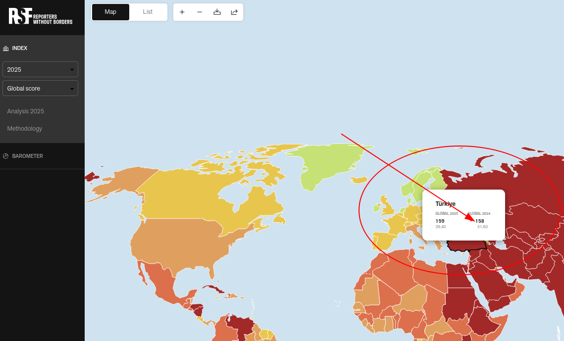Switch to the Map view
The width and height of the screenshot is (564, 341).
[x=110, y=12]
